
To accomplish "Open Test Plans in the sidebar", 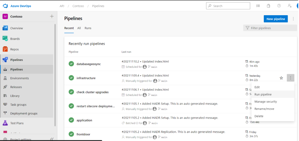I will pos(17,123).
